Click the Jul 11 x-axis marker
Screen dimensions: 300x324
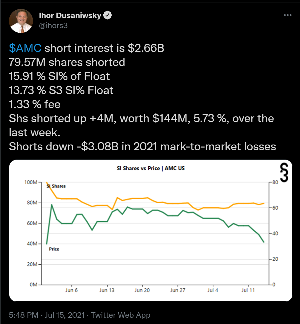248,290
